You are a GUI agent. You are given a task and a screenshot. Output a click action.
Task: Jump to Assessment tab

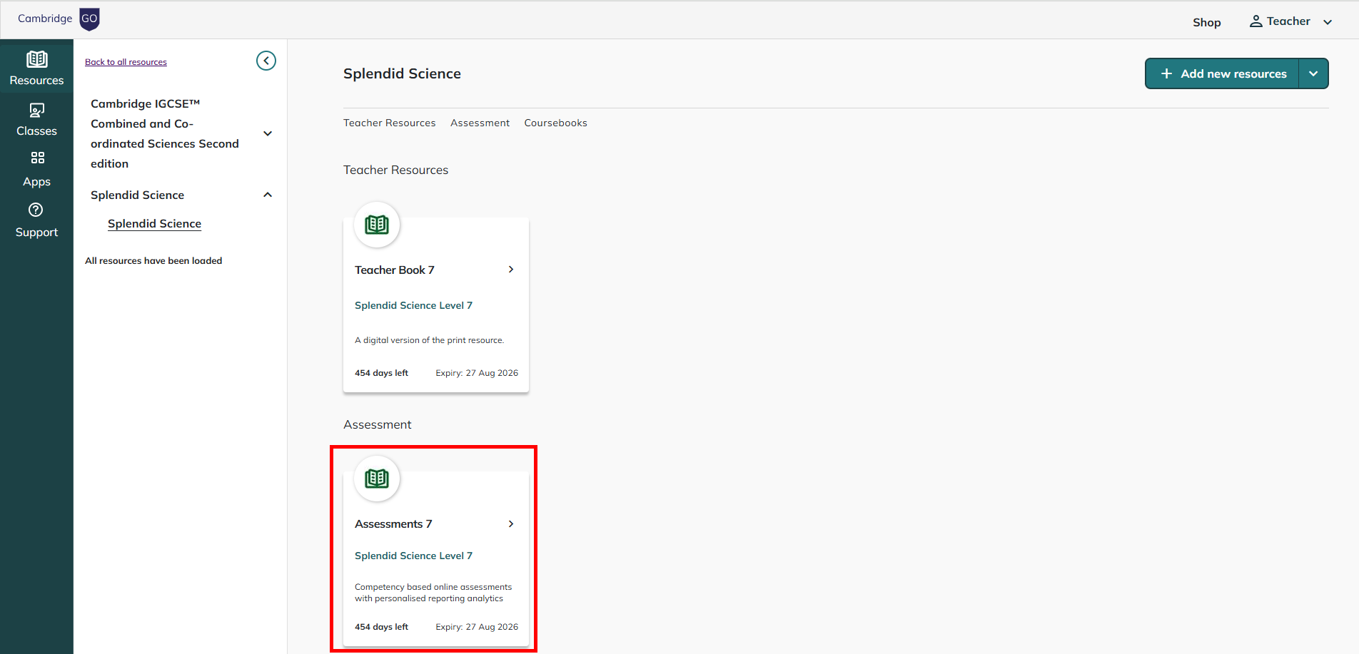(480, 123)
